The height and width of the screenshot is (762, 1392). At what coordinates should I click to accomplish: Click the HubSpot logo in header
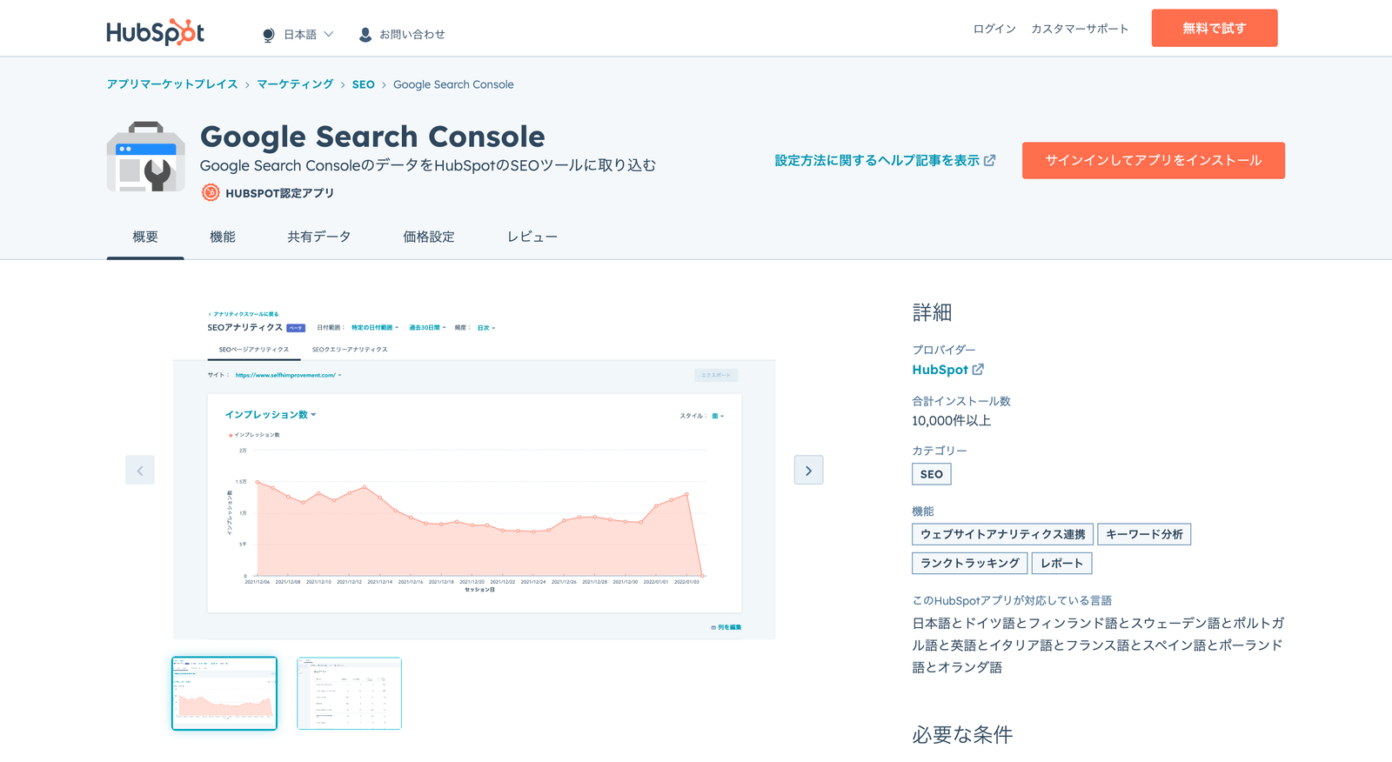click(155, 32)
